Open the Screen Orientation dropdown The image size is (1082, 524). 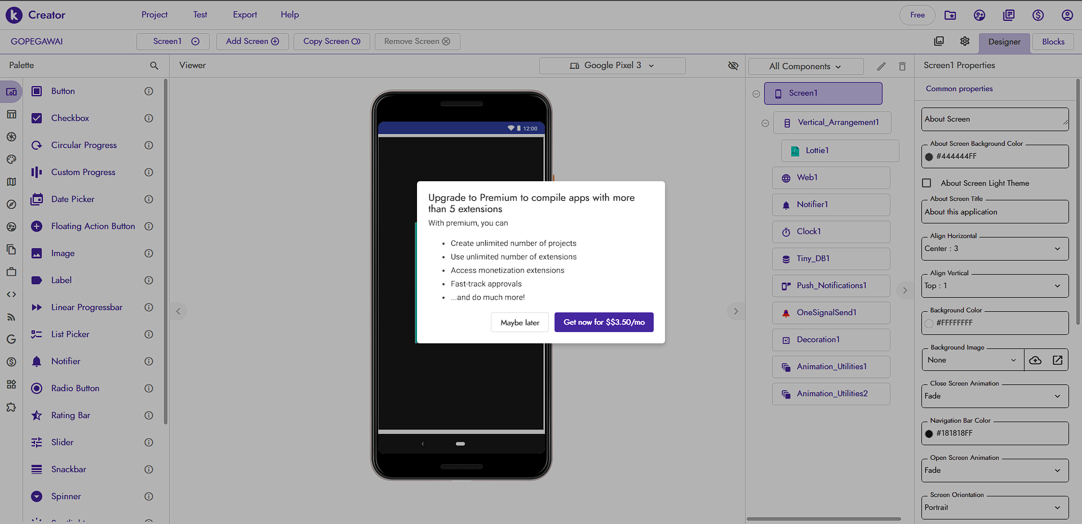(x=994, y=508)
